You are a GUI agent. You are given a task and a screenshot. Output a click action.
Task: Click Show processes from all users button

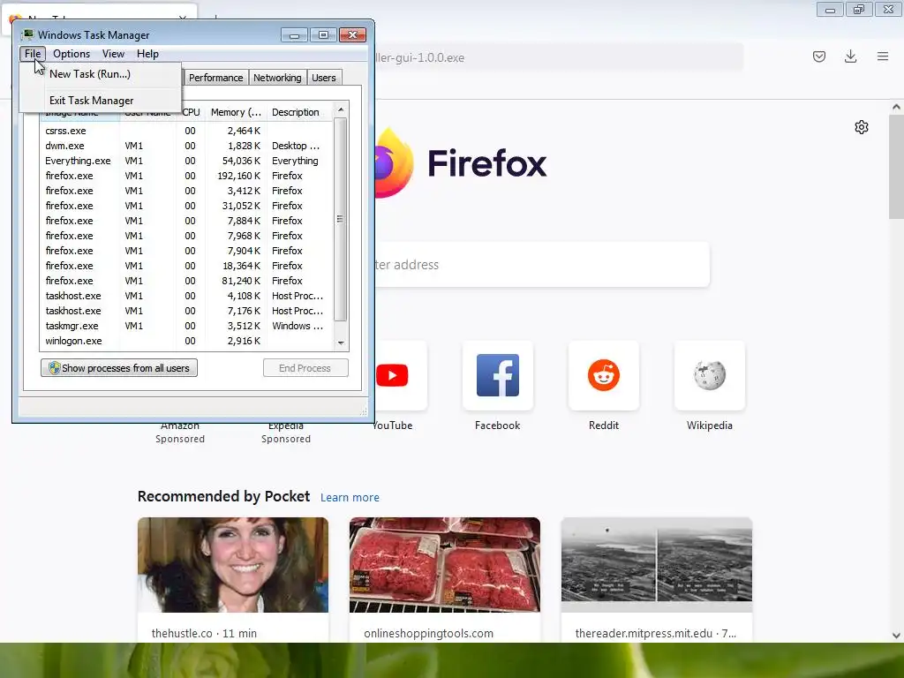tap(119, 368)
